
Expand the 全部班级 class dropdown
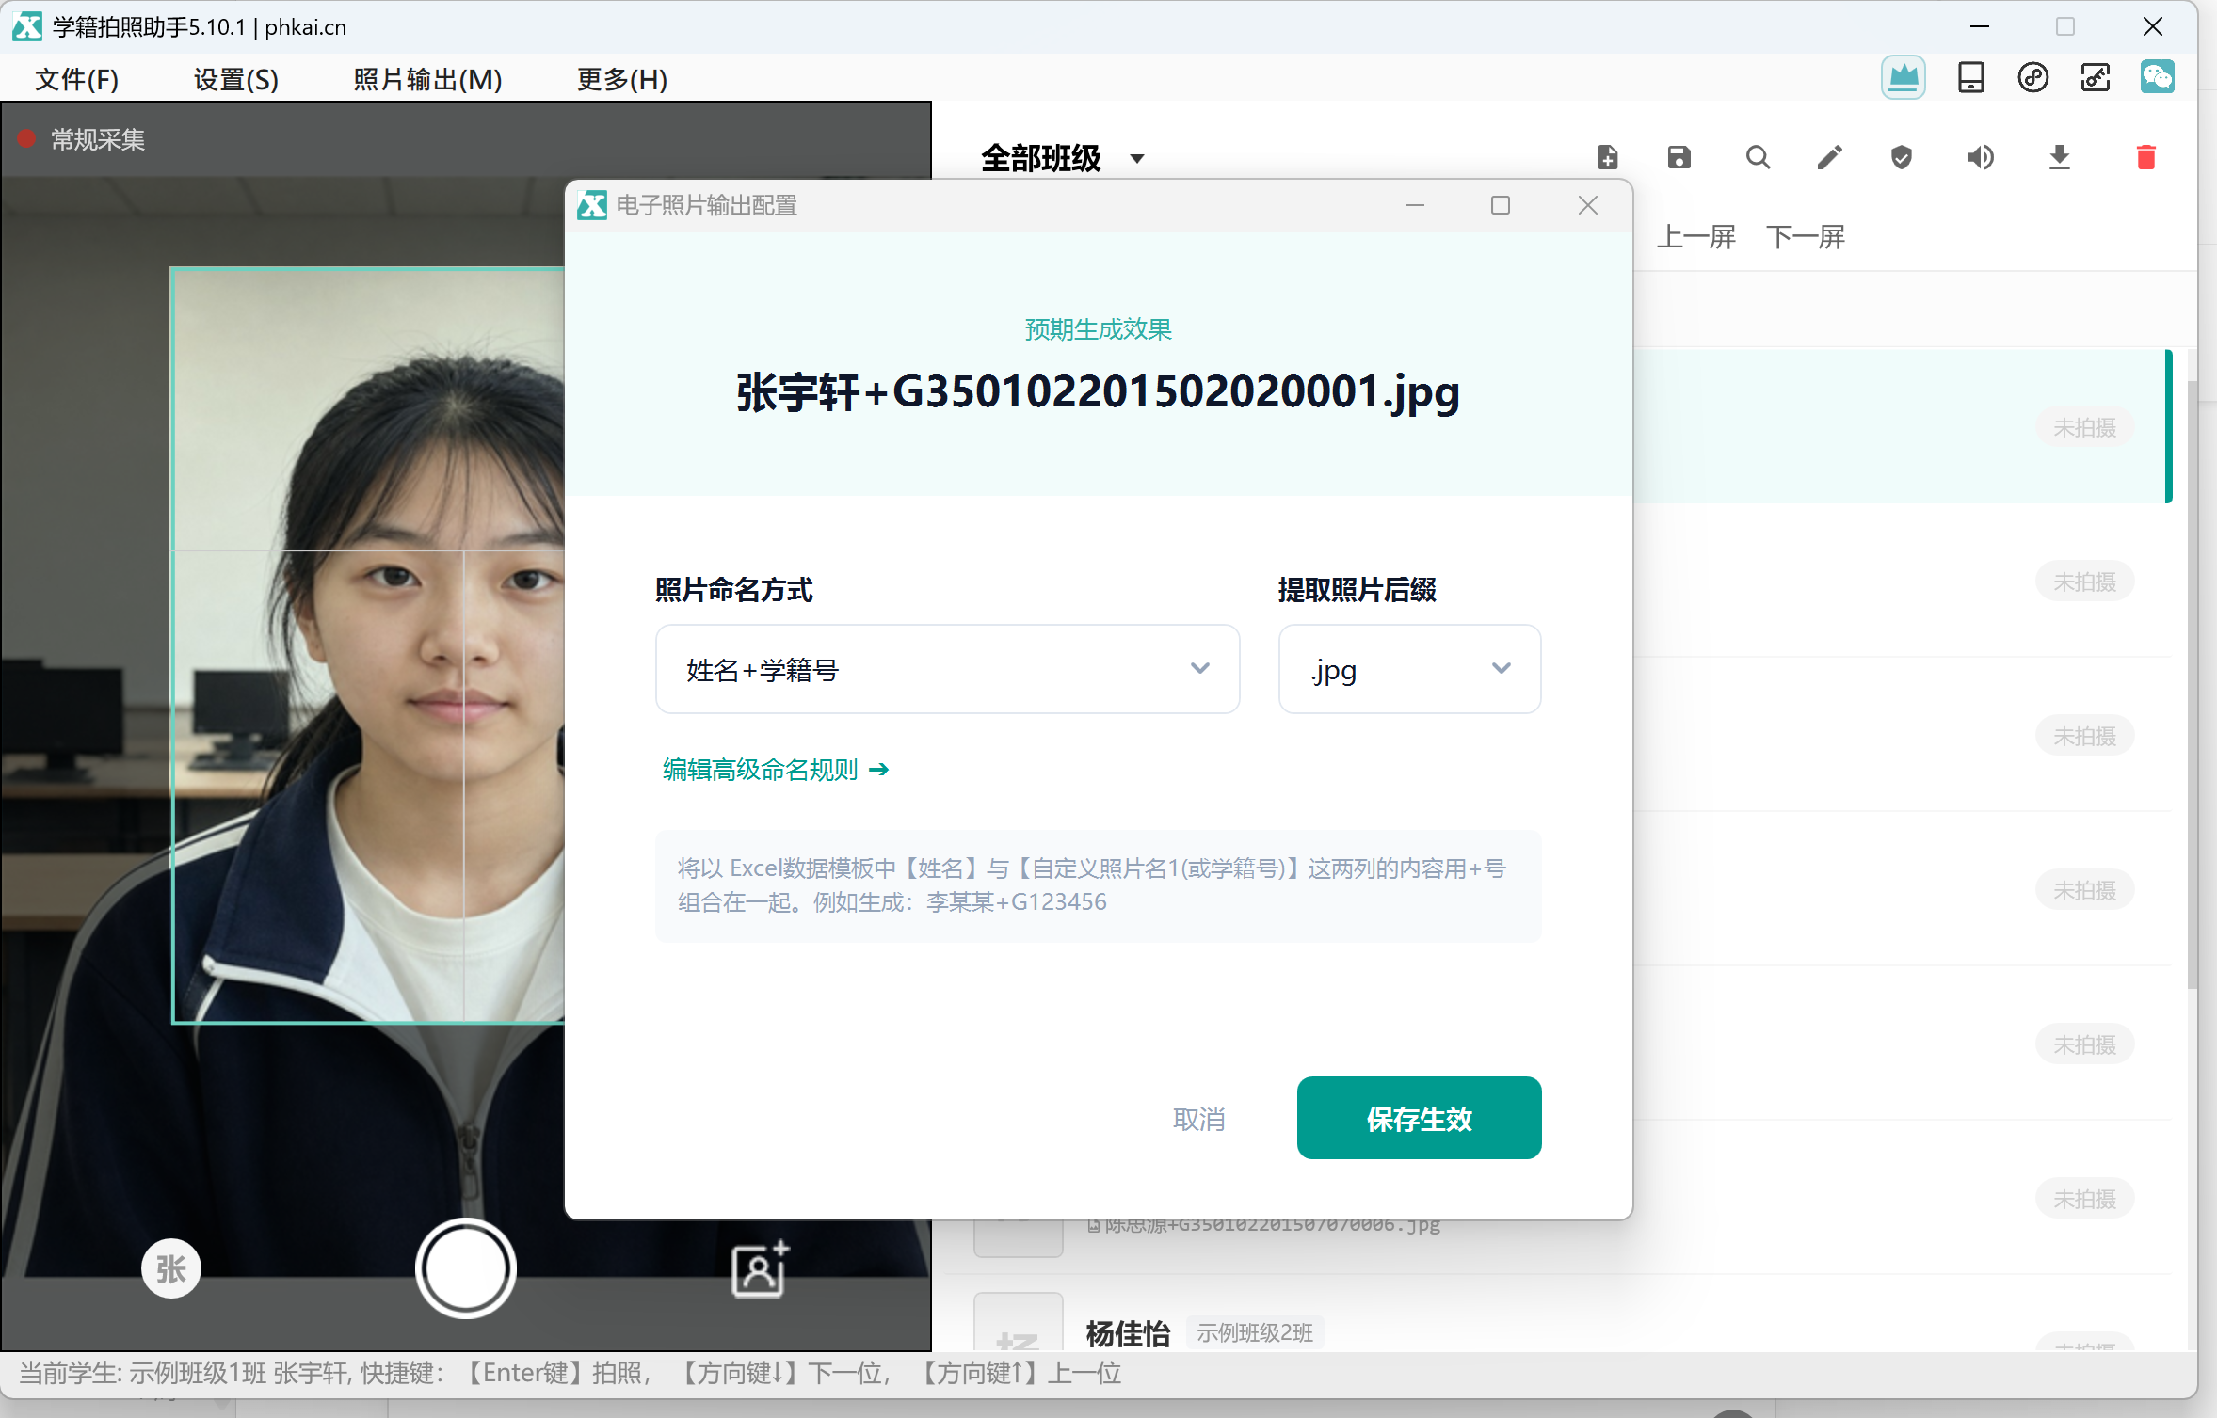[x=1062, y=158]
